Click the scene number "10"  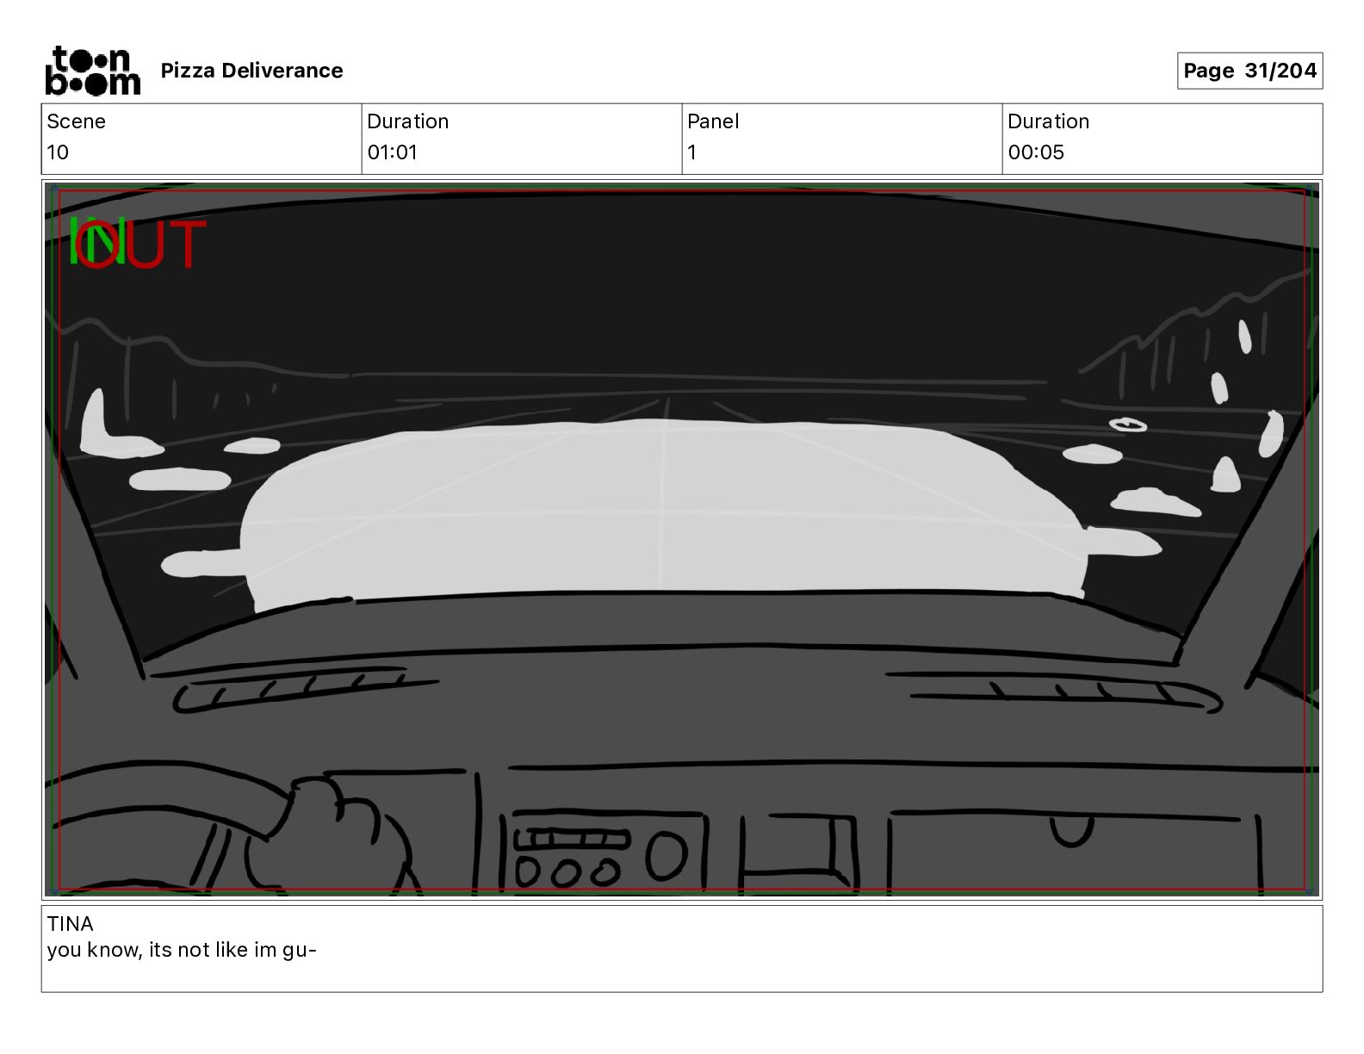[58, 152]
